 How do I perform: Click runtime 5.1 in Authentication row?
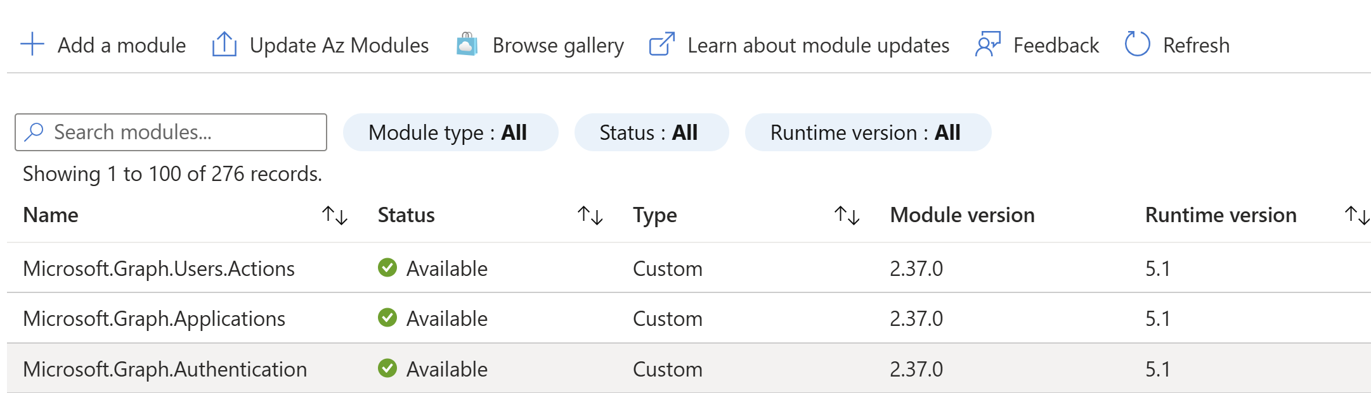click(1158, 370)
